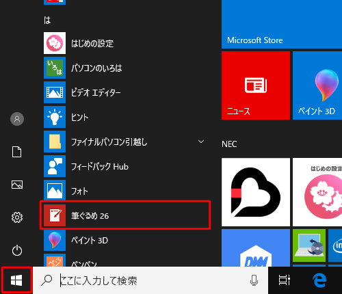The height and width of the screenshot is (294, 342).
Task: Open the black heart logo NEC tile
Action: coord(256,192)
